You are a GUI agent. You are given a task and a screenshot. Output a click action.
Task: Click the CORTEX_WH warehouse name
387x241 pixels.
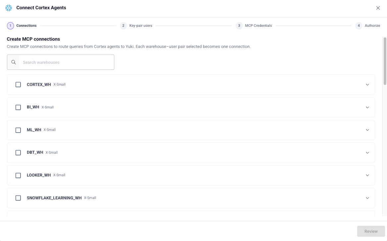[x=39, y=84]
